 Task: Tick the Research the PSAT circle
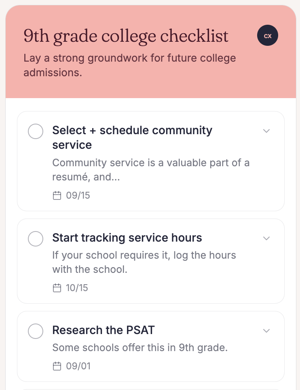tap(36, 331)
